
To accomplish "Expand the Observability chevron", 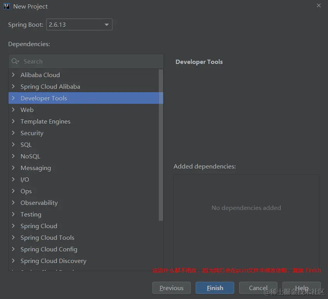I will coord(13,203).
